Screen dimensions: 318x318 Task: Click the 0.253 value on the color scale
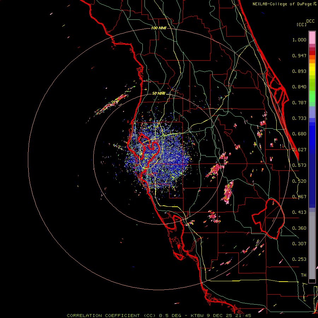299,259
